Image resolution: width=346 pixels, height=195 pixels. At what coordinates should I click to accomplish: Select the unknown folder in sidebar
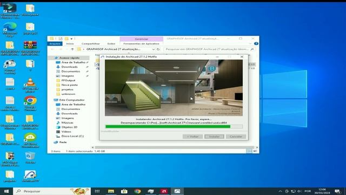coord(68,94)
